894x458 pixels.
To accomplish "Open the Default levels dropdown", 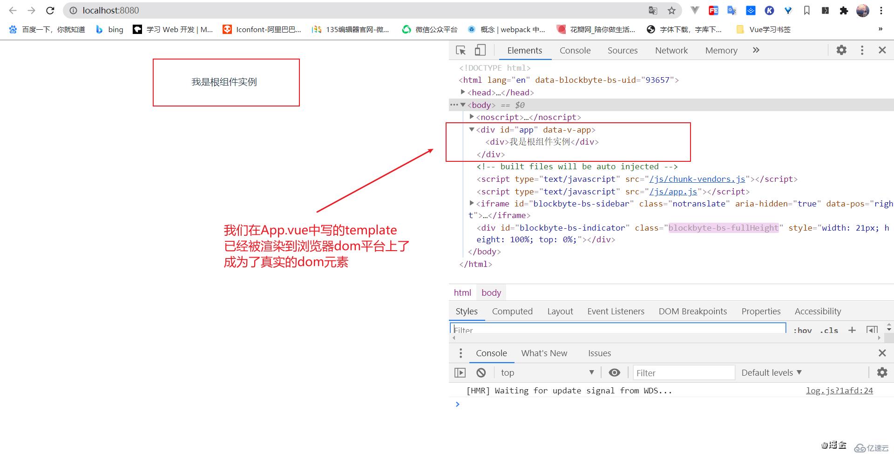I will coord(772,372).
